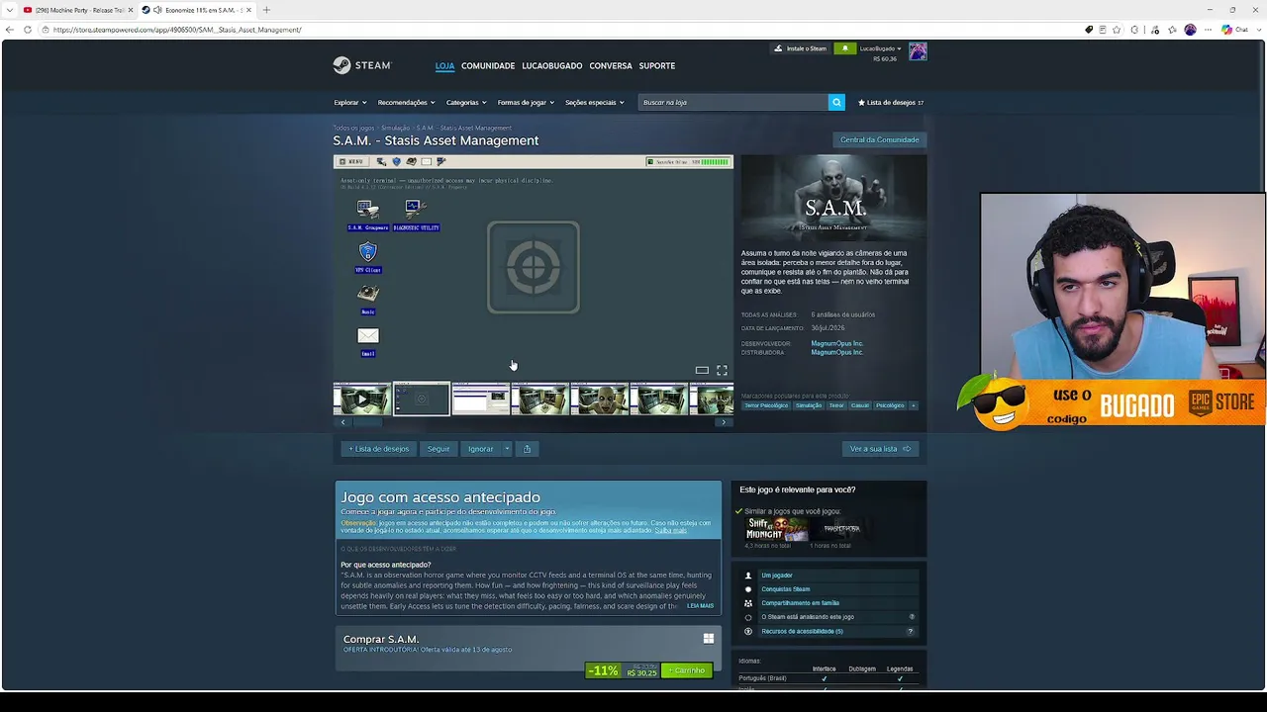1267x712 pixels.
Task: Expand description with LEIA MAIS
Action: pos(700,605)
